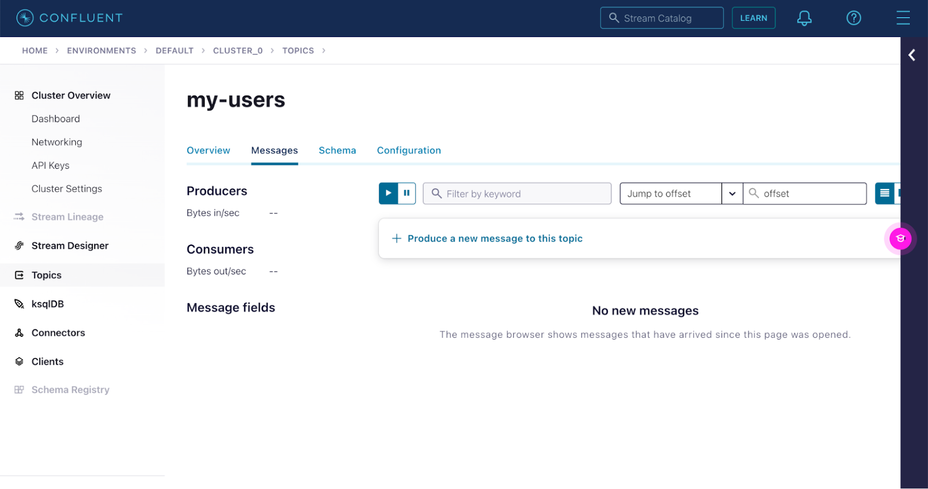Screen dimensions: 928x489
Task: Pause message streaming
Action: [x=406, y=193]
